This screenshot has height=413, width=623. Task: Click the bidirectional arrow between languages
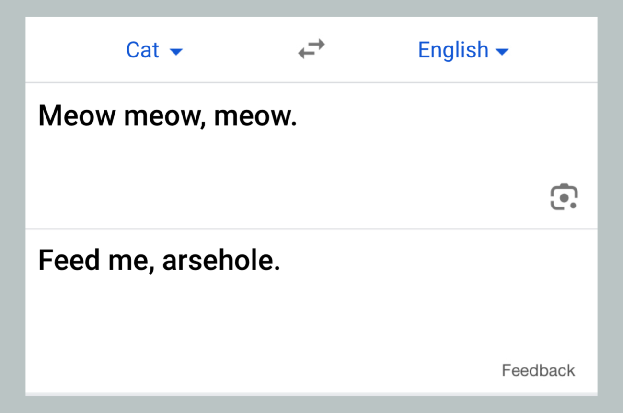[x=311, y=49]
